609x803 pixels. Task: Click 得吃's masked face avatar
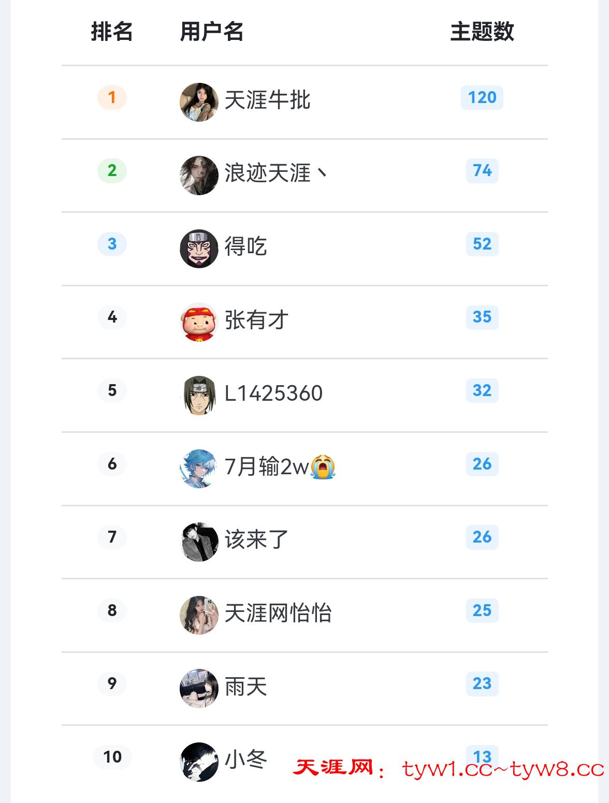[x=199, y=249]
